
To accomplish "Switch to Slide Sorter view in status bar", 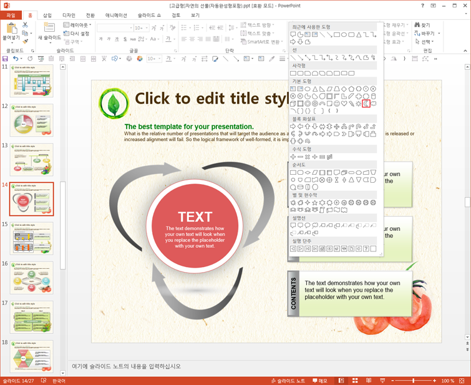I will (x=355, y=381).
